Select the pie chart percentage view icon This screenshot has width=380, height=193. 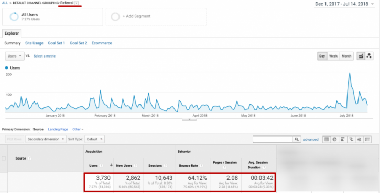(335, 139)
